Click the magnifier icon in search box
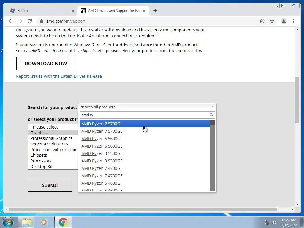 pyautogui.click(x=211, y=115)
